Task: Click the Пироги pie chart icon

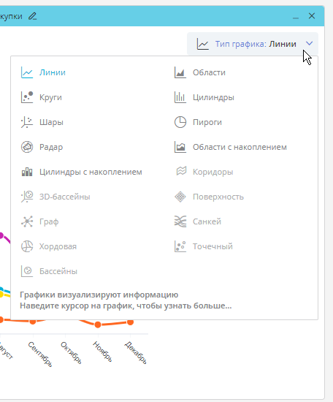Action: coord(180,122)
